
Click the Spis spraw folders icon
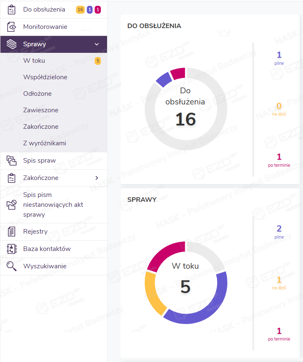12,161
